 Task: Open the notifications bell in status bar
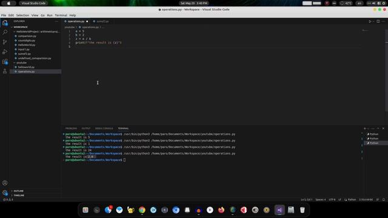coord(384,199)
